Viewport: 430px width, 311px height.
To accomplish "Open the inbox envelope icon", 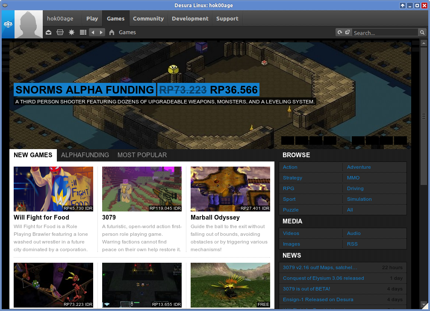I will pyautogui.click(x=49, y=32).
